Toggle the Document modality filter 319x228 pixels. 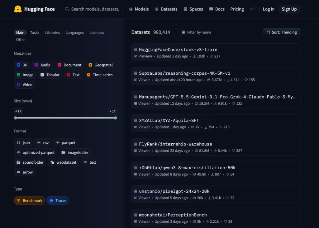click(x=69, y=65)
